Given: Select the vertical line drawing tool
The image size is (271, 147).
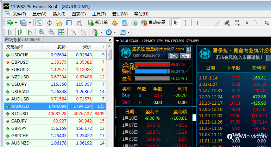Looking at the screenshot, I should (197, 23).
